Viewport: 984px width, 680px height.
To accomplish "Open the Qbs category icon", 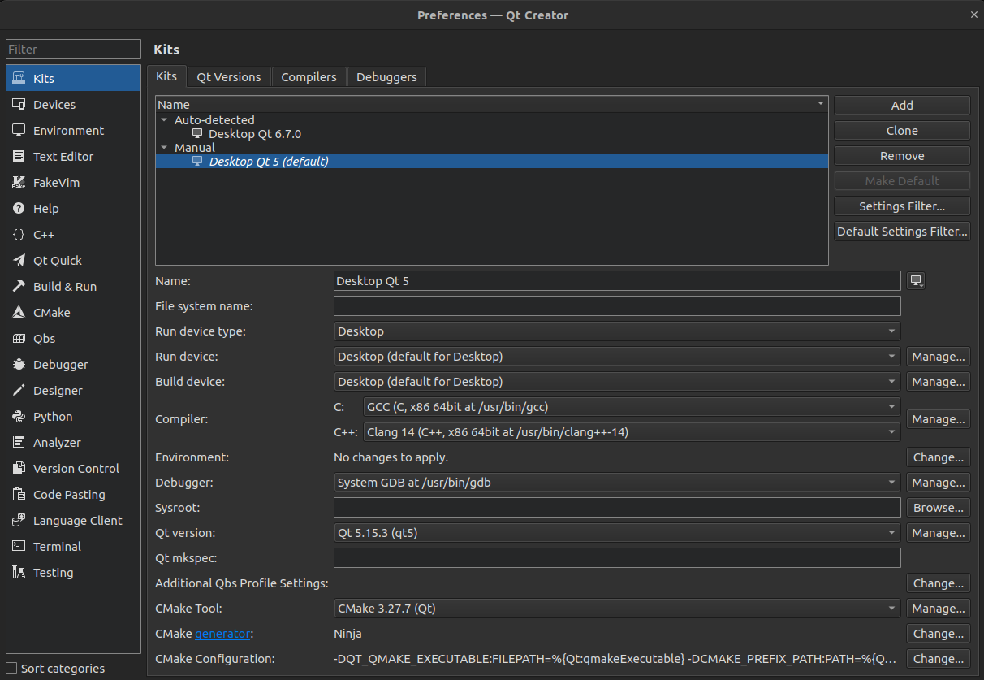I will click(x=19, y=339).
